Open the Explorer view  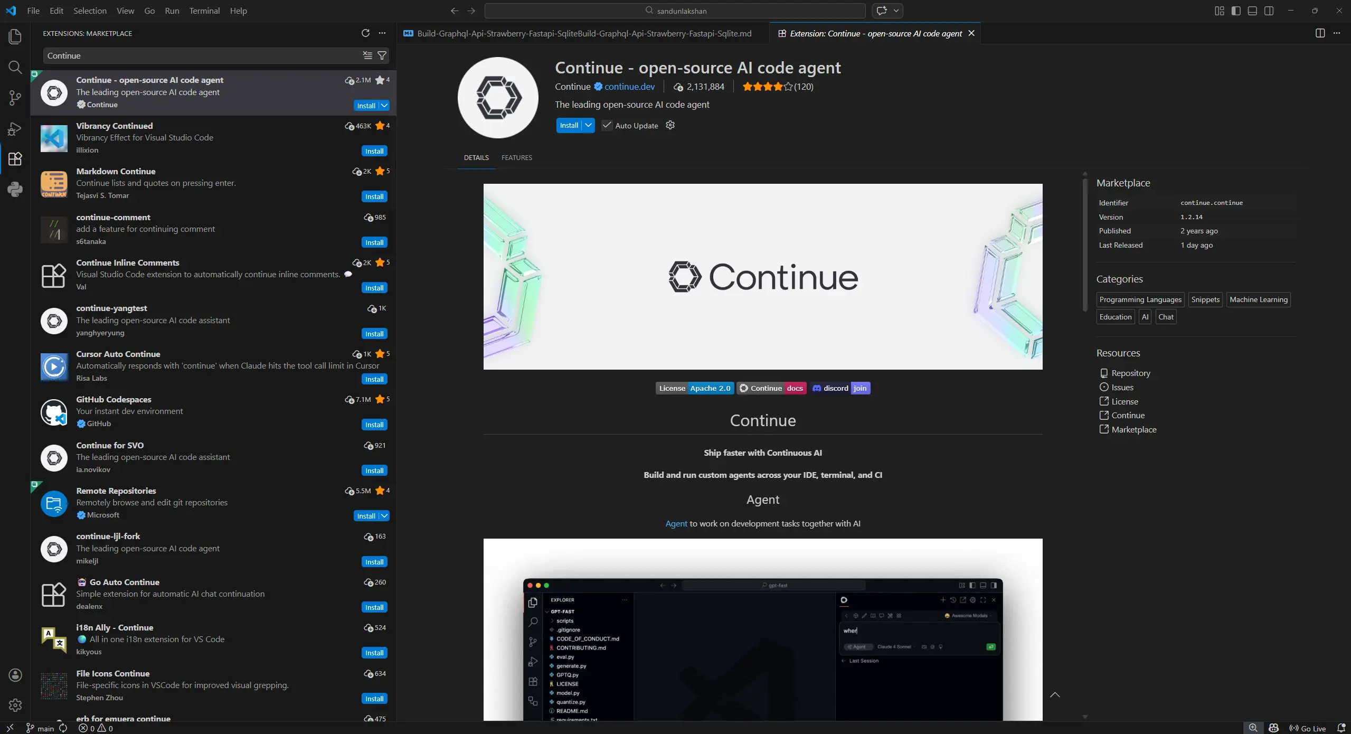point(15,36)
